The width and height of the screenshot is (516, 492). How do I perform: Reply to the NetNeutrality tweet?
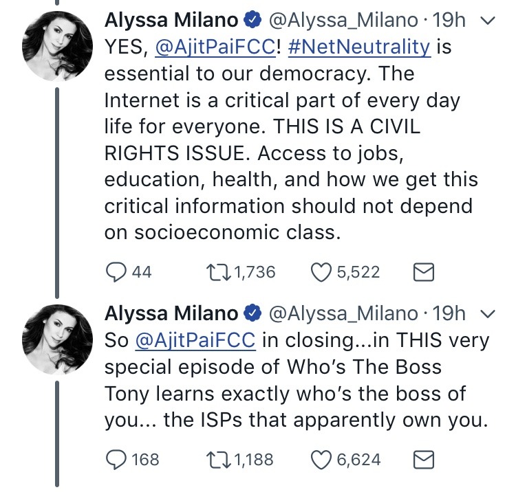[x=117, y=273]
